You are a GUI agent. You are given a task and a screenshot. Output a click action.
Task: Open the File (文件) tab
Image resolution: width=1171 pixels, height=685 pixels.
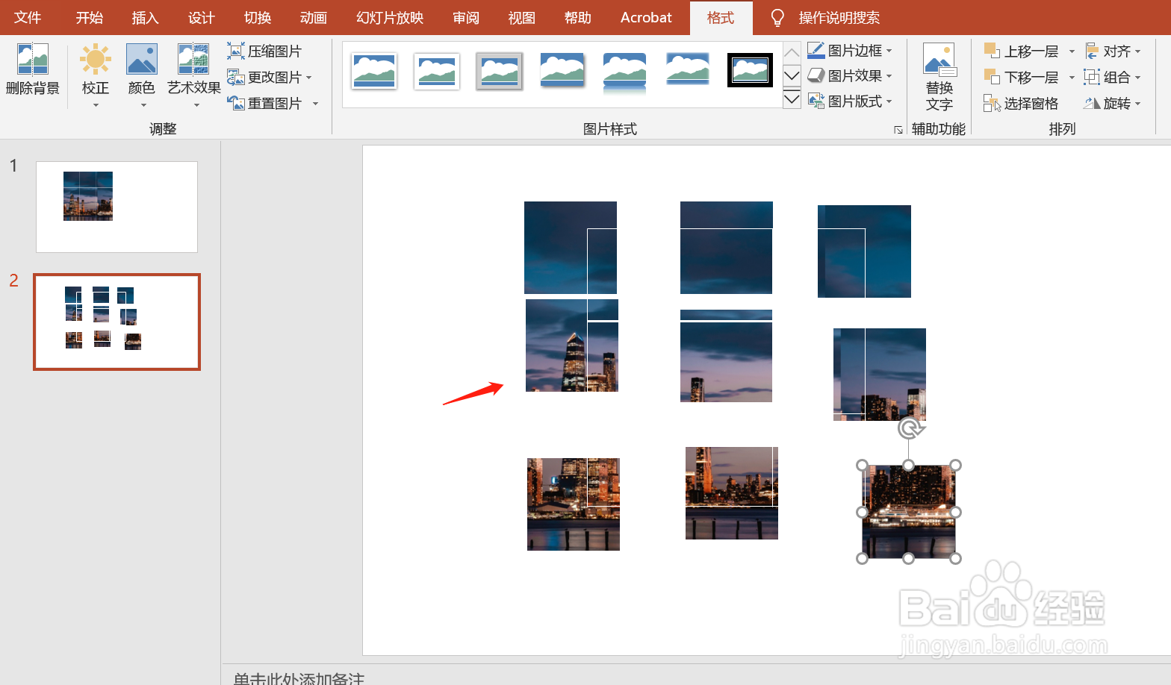coord(28,17)
